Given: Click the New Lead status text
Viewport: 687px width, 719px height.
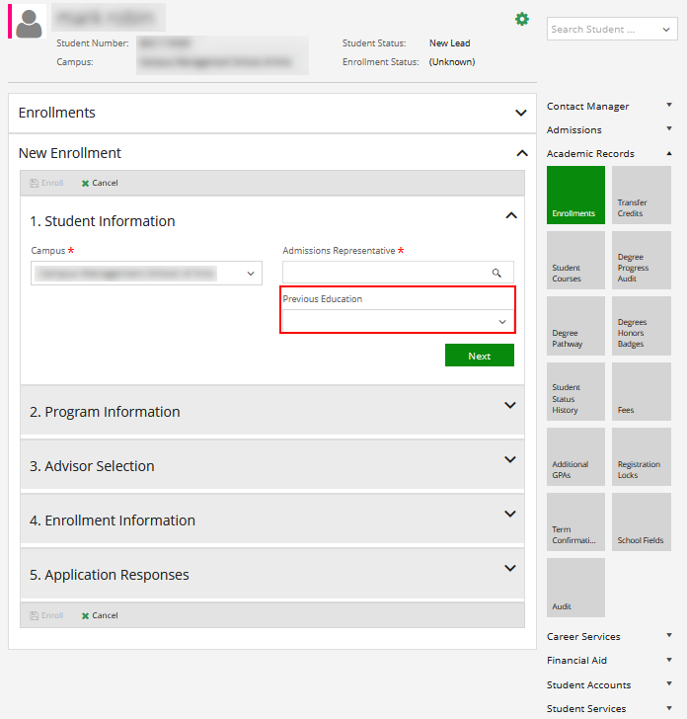Looking at the screenshot, I should point(449,43).
